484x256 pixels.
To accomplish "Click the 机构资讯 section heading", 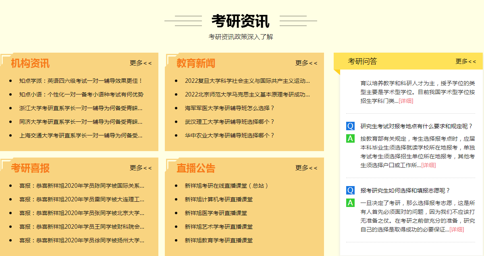I will (30, 63).
